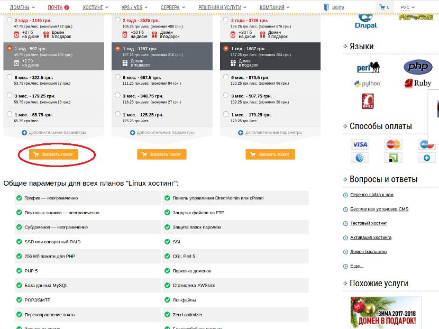Open the ХОСТИНГ menu
The image size is (439, 329).
96,7
